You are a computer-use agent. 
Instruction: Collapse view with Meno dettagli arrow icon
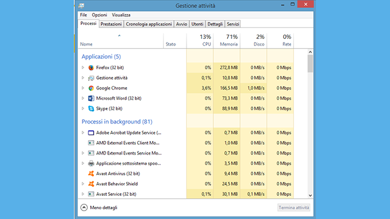tap(84, 207)
